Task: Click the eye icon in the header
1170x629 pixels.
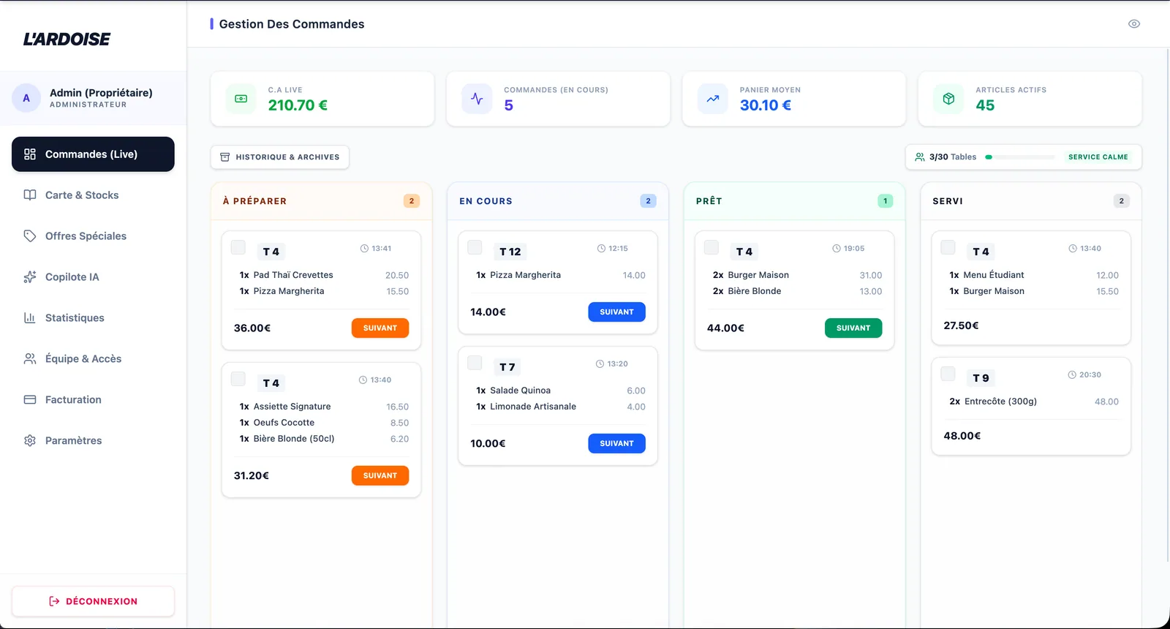Action: tap(1134, 24)
